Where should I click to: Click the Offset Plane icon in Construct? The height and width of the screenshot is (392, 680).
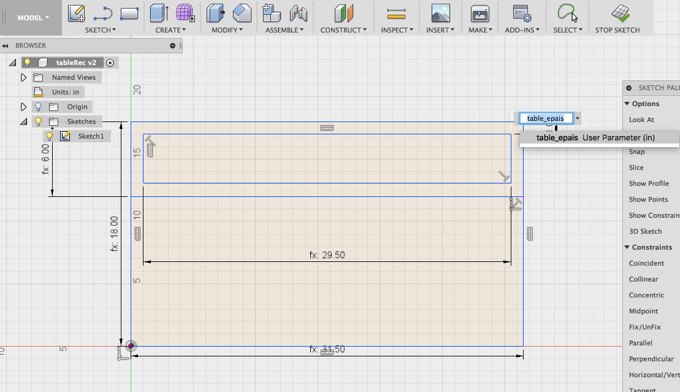pos(344,13)
